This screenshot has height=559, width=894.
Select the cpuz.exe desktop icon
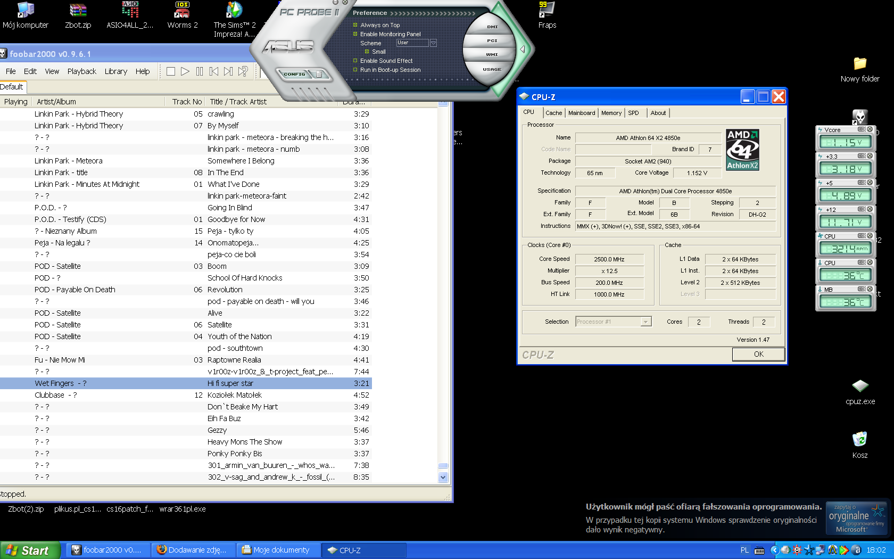coord(860,392)
